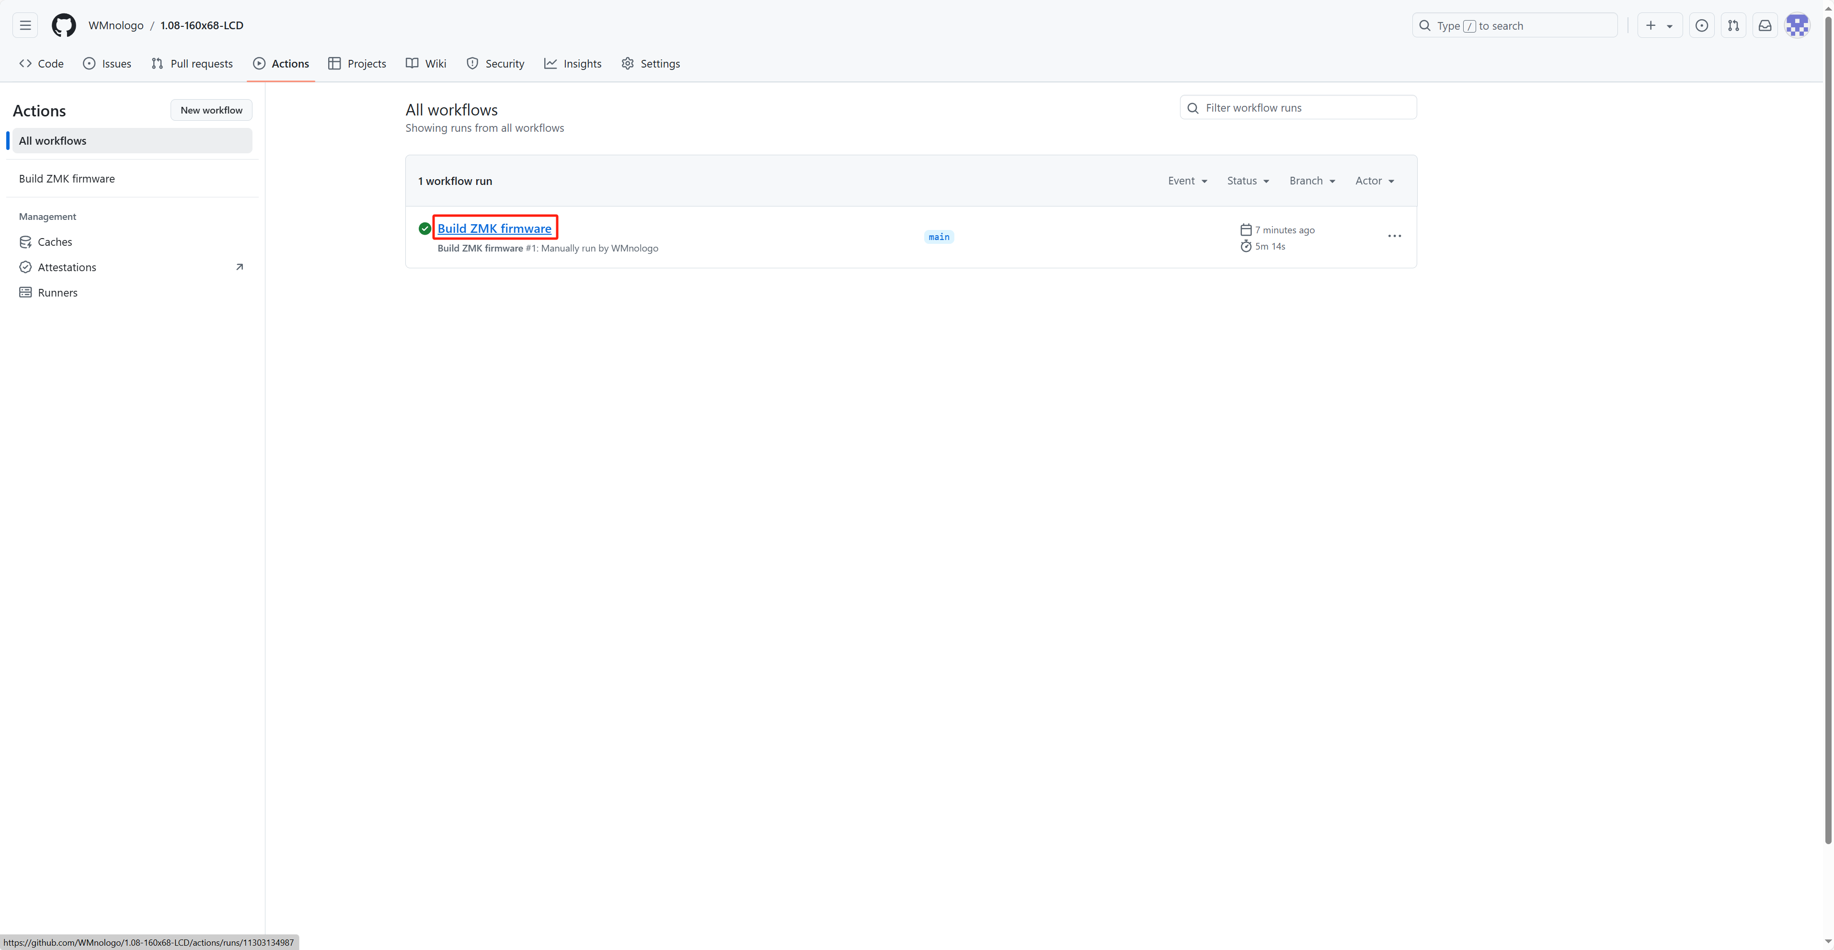Open the user avatar menu
1834x950 pixels.
point(1797,26)
